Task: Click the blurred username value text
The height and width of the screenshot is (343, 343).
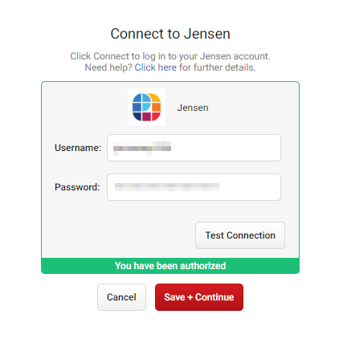Action: point(142,148)
